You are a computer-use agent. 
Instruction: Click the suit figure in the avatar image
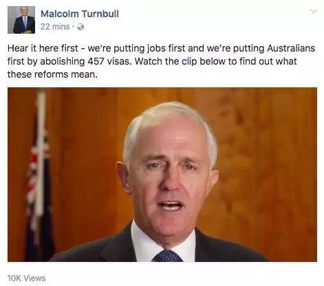point(24,24)
